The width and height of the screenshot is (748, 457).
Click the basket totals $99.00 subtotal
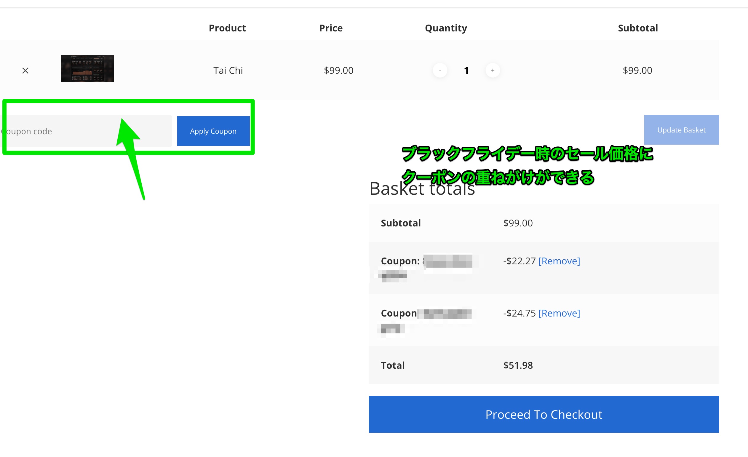coord(518,223)
